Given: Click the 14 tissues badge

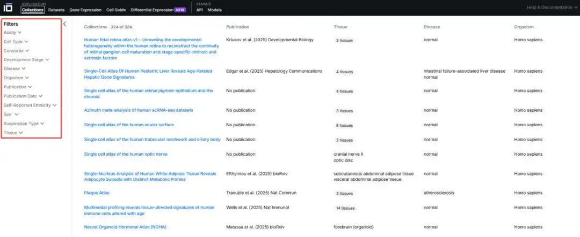Looking at the screenshot, I should (344, 208).
